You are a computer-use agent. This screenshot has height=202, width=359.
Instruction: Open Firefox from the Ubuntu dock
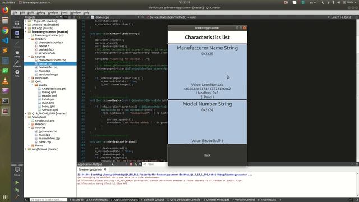(5, 10)
